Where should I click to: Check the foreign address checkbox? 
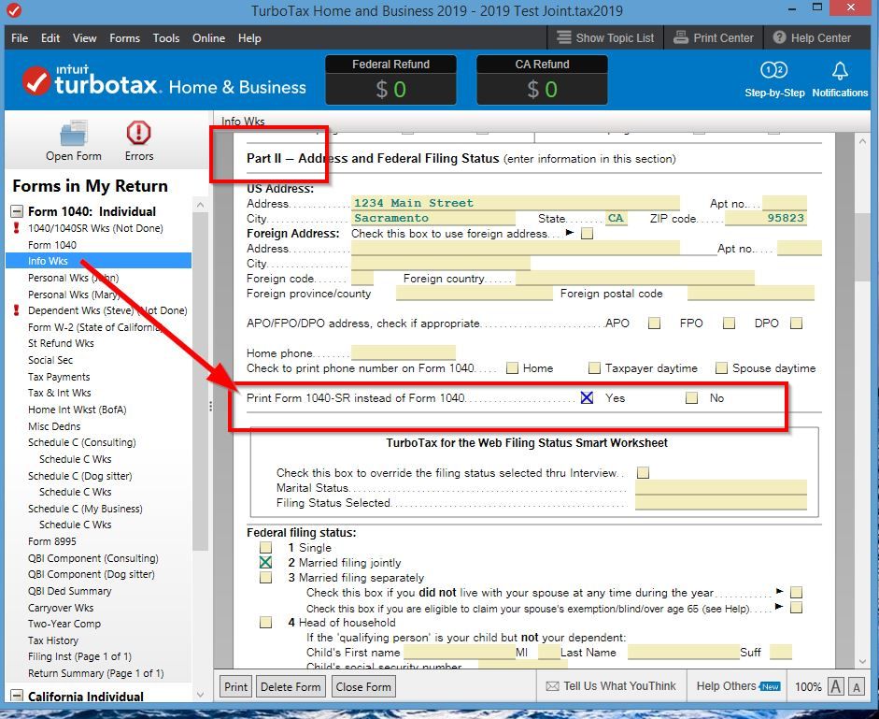point(587,234)
